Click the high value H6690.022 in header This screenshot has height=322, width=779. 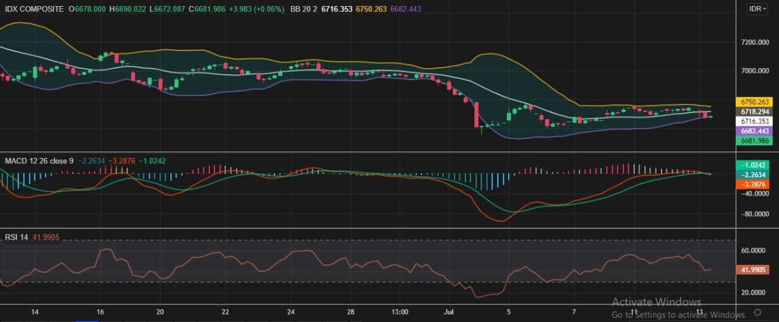coord(128,9)
